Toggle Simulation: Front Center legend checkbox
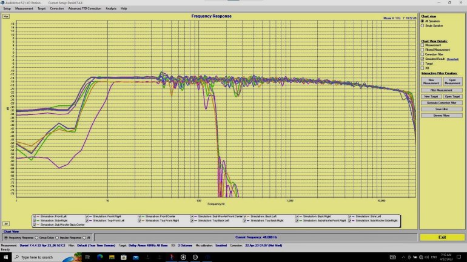 point(140,216)
